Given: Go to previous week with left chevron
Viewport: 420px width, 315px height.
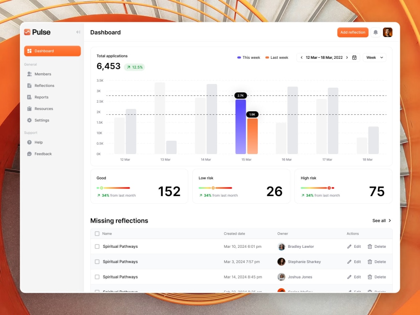Looking at the screenshot, I should pos(302,58).
